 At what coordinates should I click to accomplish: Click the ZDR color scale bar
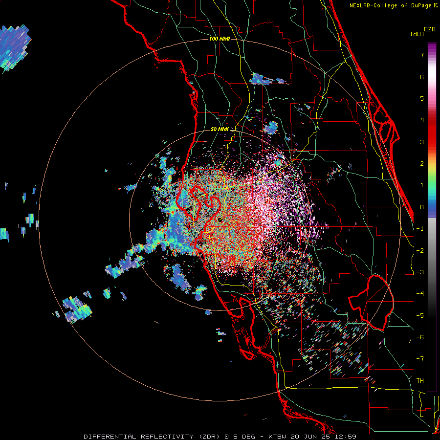click(x=432, y=217)
